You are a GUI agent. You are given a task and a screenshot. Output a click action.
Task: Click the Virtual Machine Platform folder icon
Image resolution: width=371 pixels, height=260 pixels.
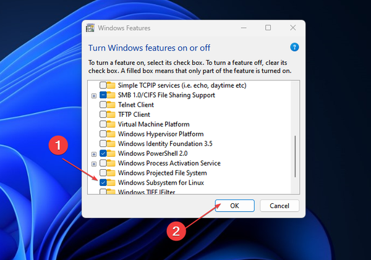pyautogui.click(x=112, y=124)
